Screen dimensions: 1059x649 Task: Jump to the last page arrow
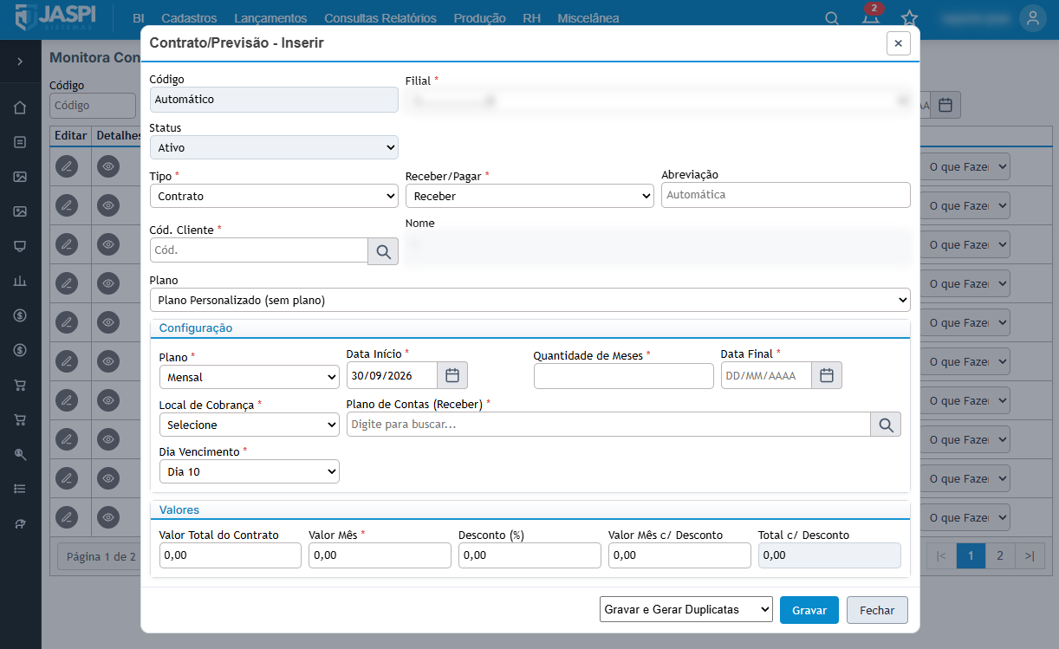(1029, 555)
